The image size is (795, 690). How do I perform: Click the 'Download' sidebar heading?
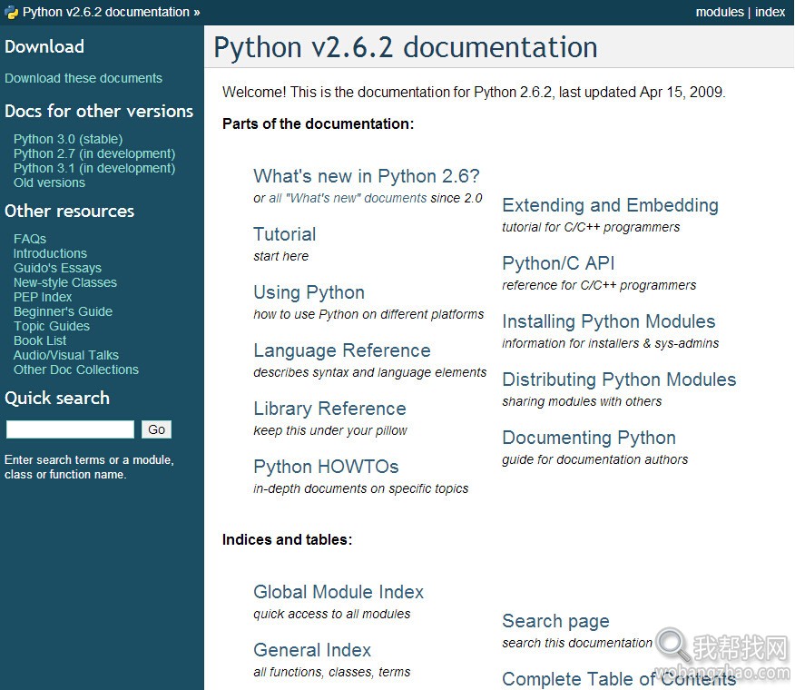44,46
